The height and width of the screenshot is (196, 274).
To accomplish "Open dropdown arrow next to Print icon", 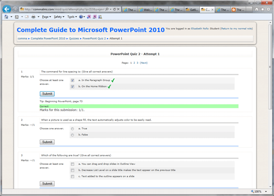I will click(x=38, y=17).
